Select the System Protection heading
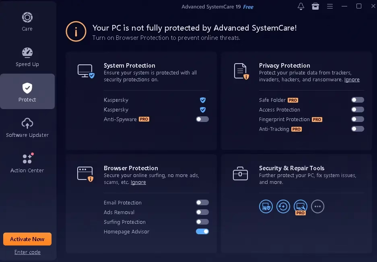This screenshot has height=262, width=377. (129, 66)
